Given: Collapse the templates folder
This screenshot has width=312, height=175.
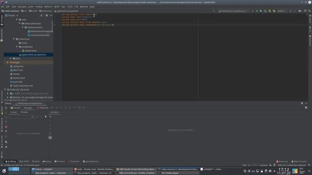Looking at the screenshot, I should pyautogui.click(x=17, y=47).
